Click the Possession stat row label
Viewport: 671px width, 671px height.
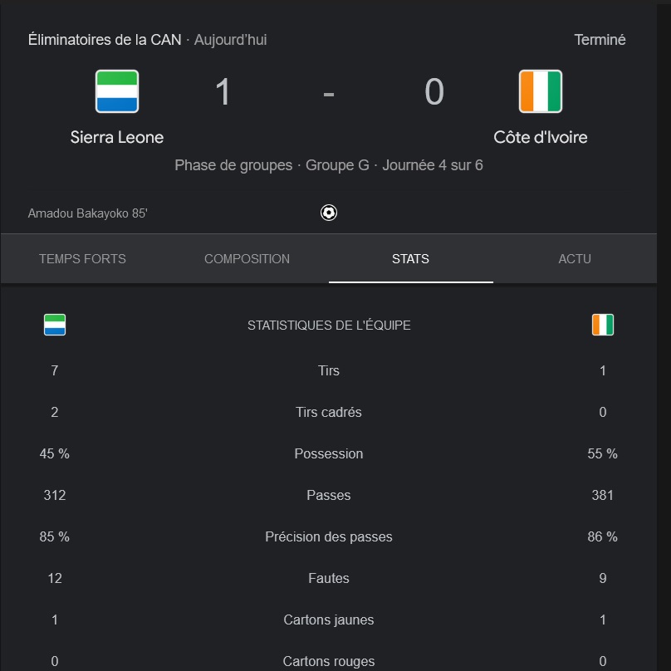(329, 453)
